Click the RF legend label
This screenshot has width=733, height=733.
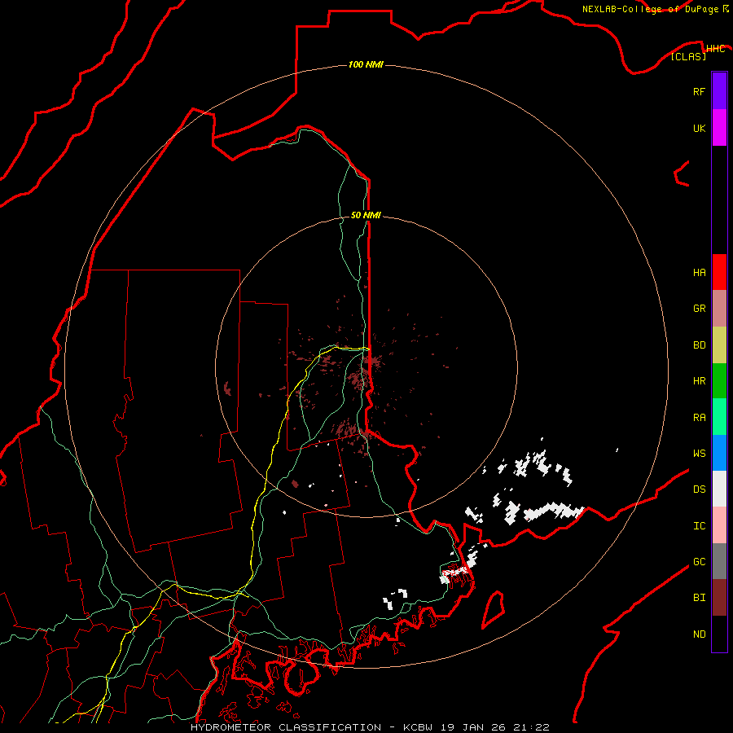coord(699,91)
